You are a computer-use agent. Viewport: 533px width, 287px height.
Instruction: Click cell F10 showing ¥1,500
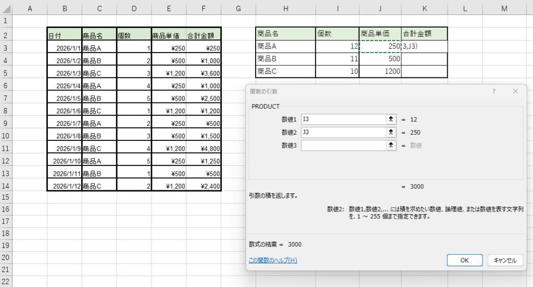204,136
